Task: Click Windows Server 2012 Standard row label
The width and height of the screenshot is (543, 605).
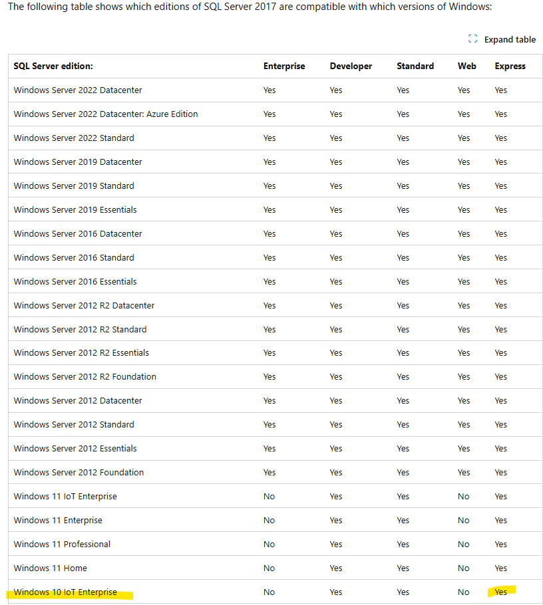Action: point(74,424)
